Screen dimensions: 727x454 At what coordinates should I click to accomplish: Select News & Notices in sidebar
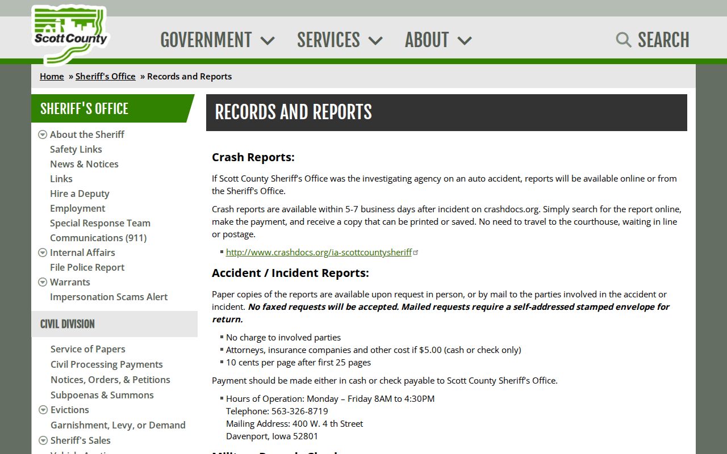point(84,164)
